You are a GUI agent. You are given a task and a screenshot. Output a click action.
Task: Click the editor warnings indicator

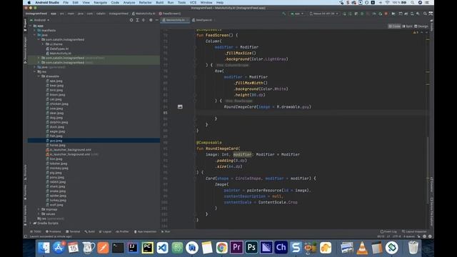(416, 32)
